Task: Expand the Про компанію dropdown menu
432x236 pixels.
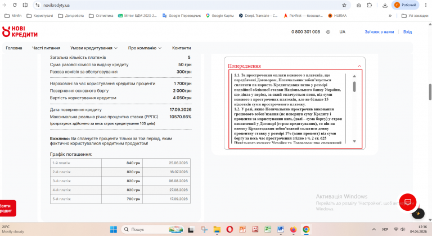Action: click(x=145, y=48)
